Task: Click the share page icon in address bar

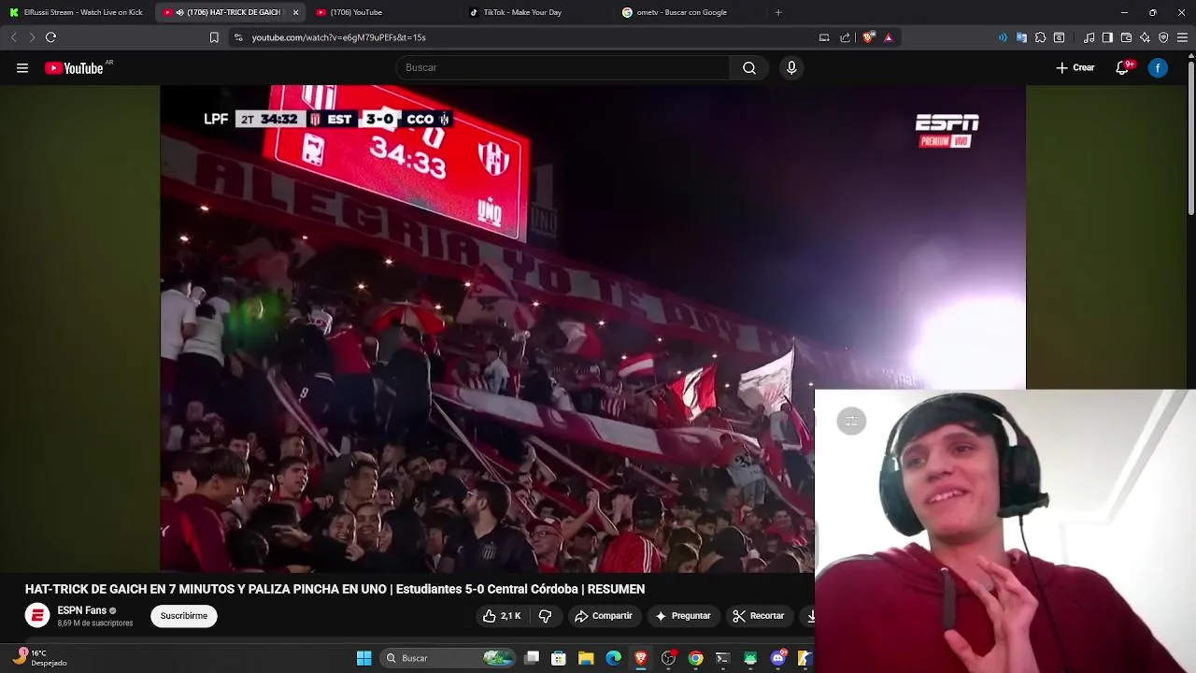Action: pos(846,37)
